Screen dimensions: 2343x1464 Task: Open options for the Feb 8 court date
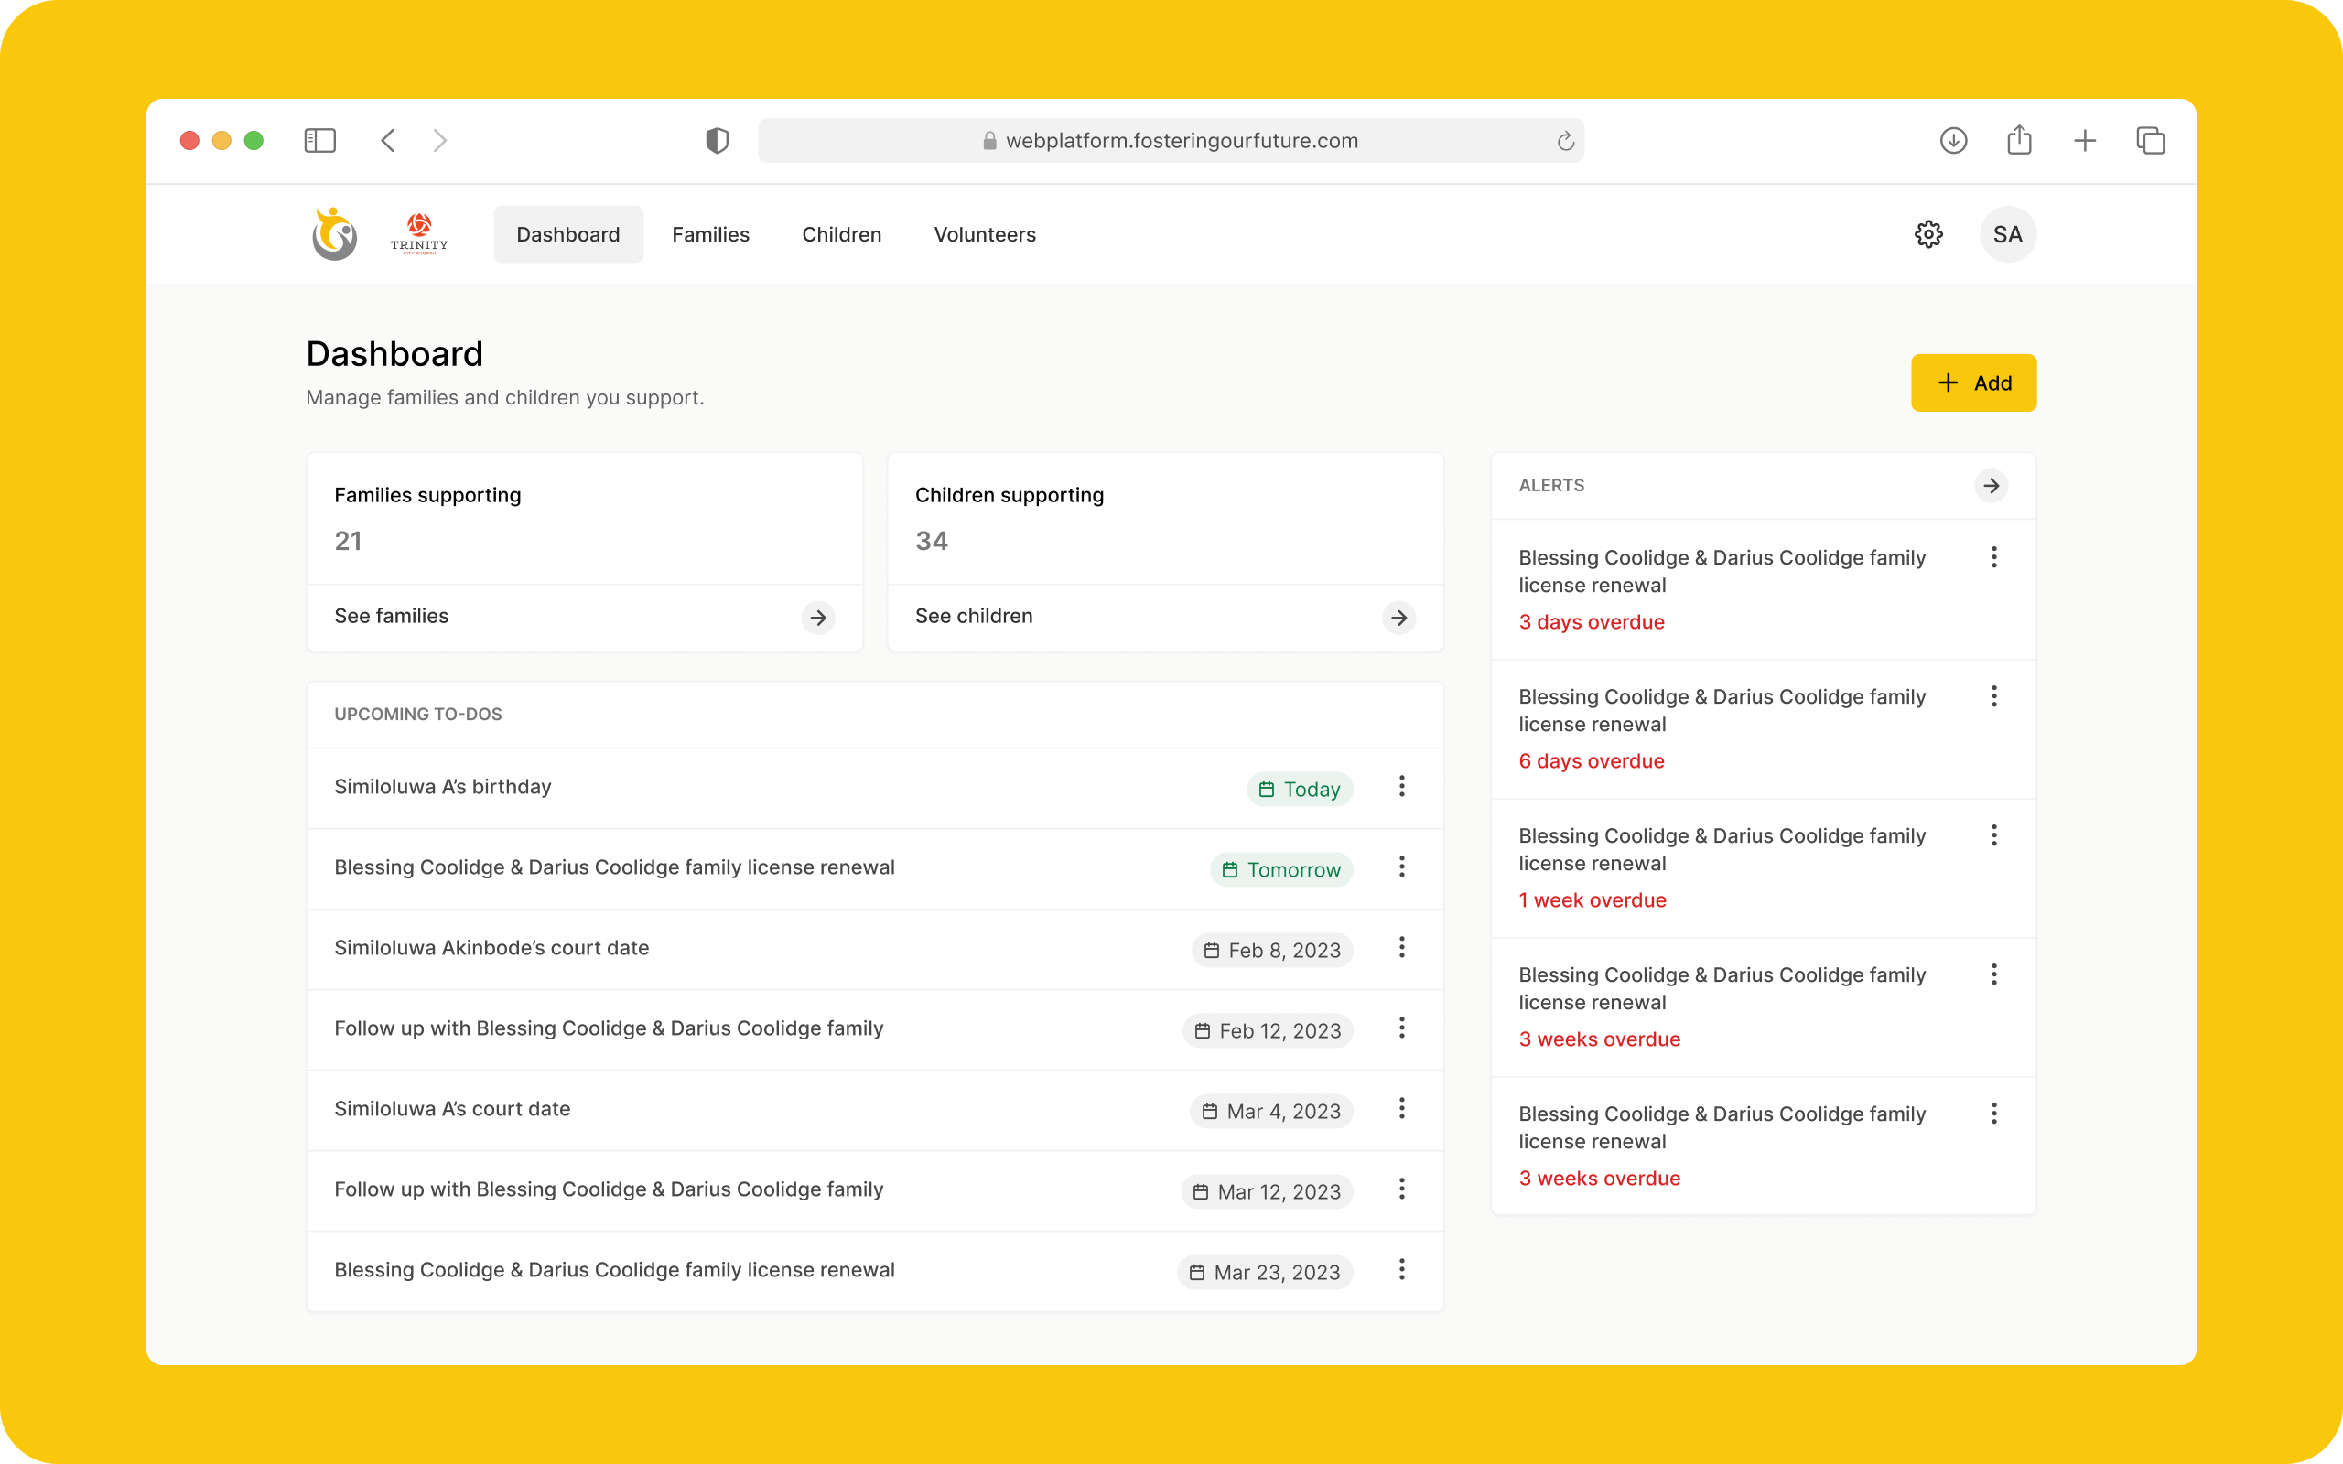pos(1401,948)
